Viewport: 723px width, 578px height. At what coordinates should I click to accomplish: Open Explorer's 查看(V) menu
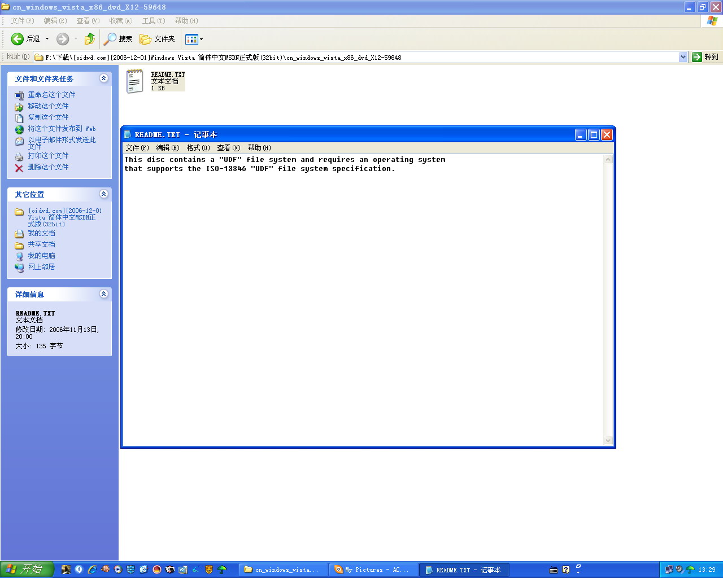[88, 21]
